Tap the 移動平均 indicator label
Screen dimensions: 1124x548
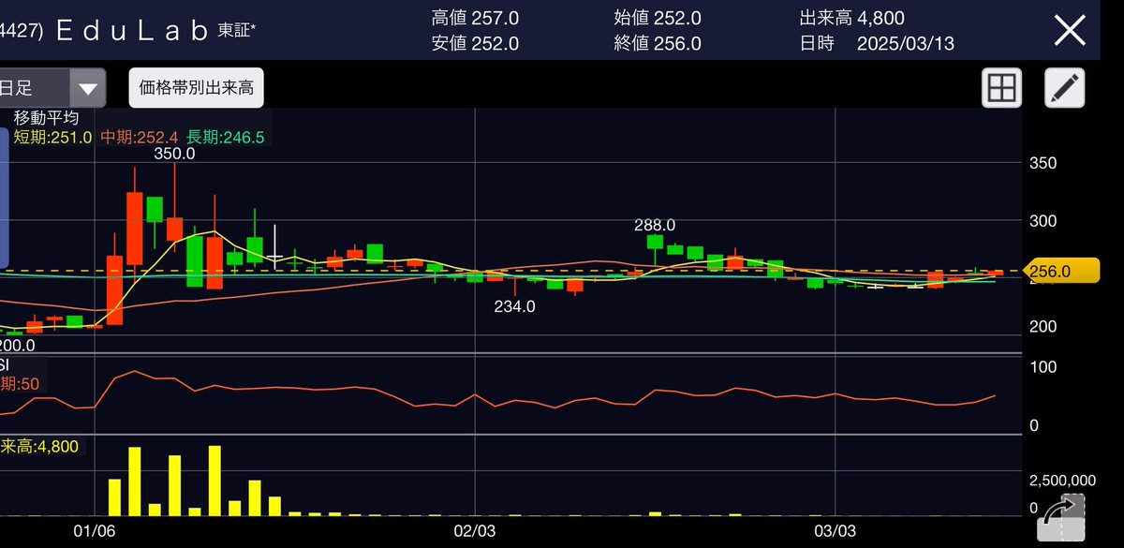[x=46, y=118]
